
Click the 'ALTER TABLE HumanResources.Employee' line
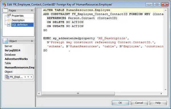coord(77,10)
